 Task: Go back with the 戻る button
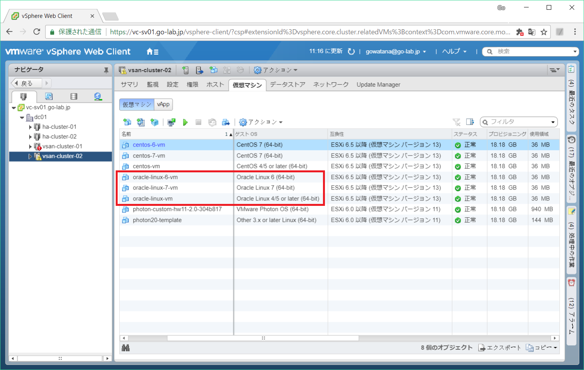tap(26, 83)
